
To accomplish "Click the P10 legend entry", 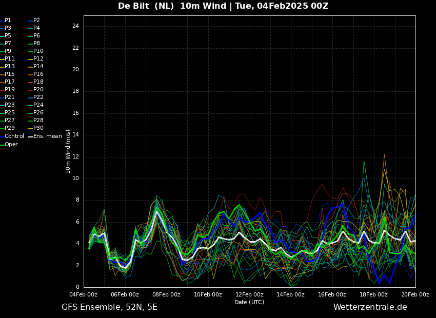I will coord(38,51).
